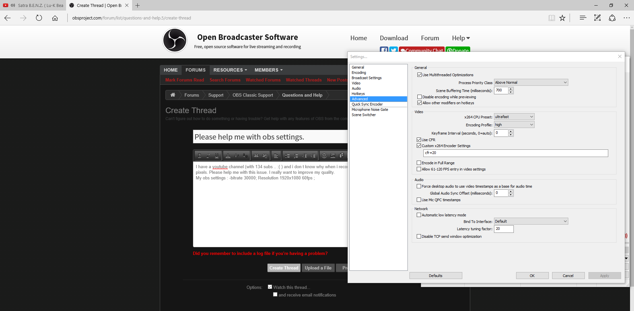Image resolution: width=634 pixels, height=311 pixels.
Task: Click the OBS logo on the website header
Action: [175, 40]
